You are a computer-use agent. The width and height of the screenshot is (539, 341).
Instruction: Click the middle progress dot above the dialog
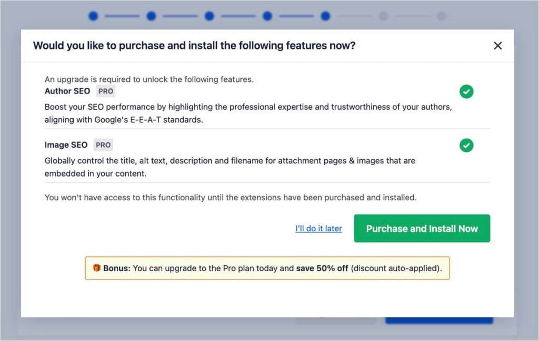pos(267,16)
